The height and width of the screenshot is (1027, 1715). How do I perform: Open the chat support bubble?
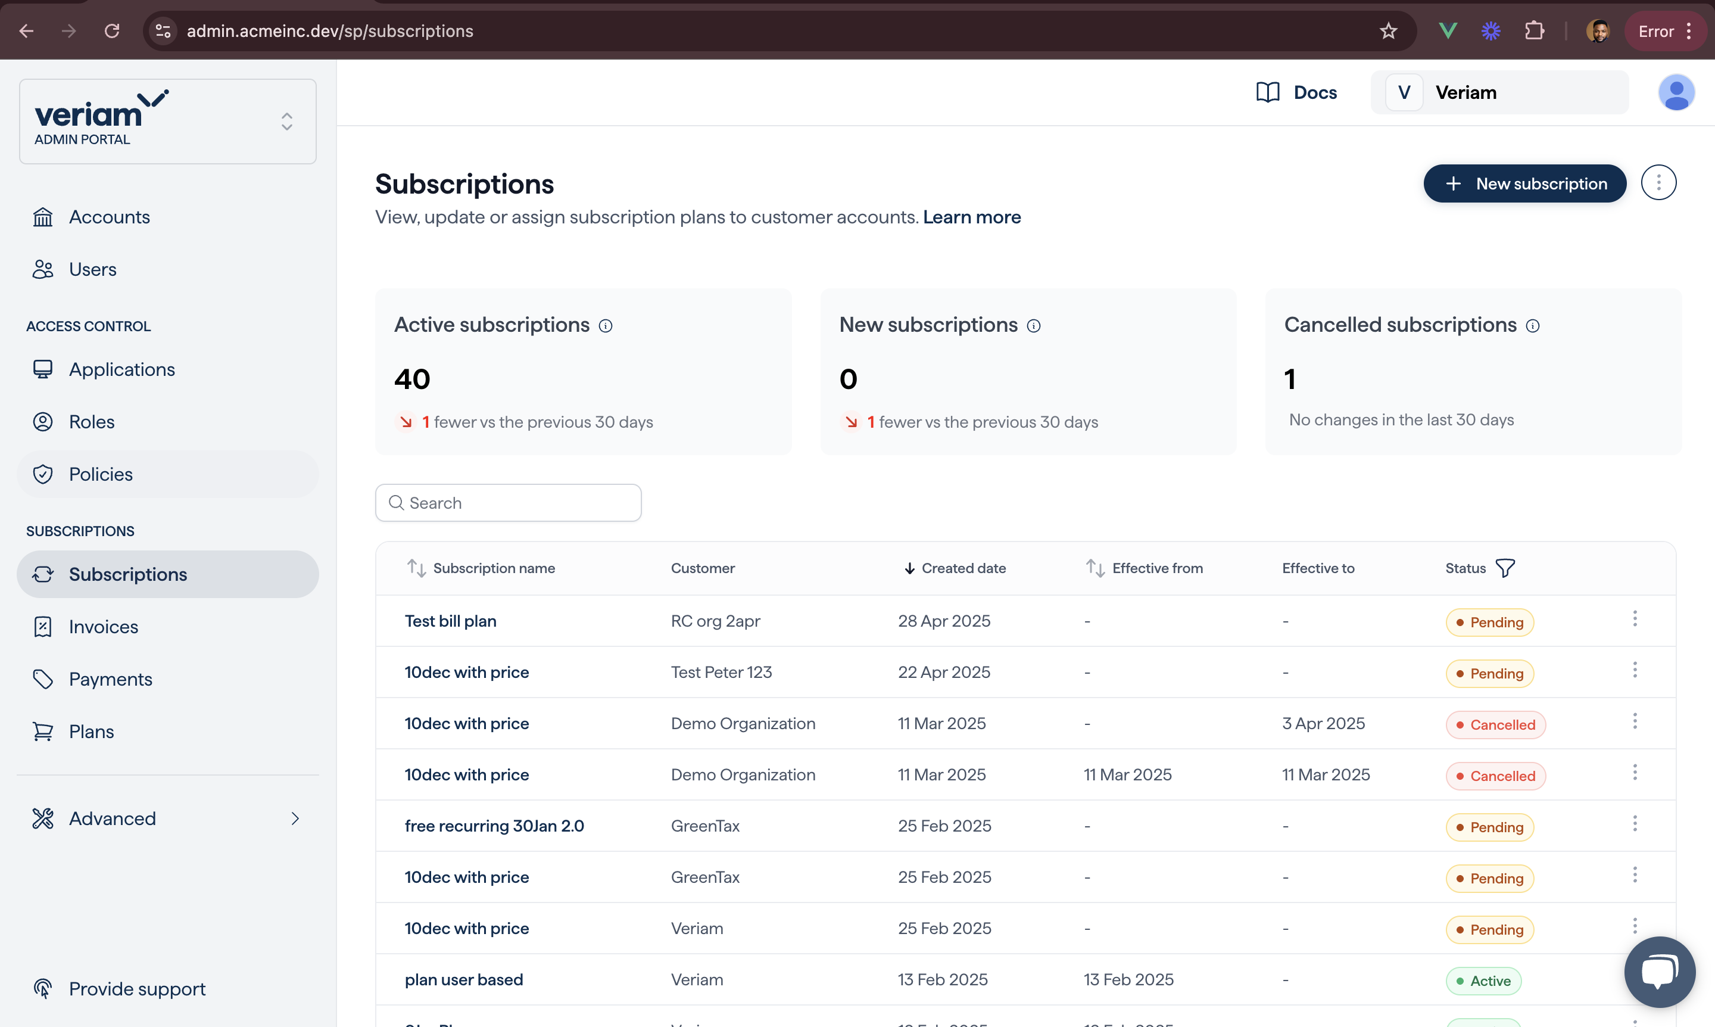tap(1659, 971)
